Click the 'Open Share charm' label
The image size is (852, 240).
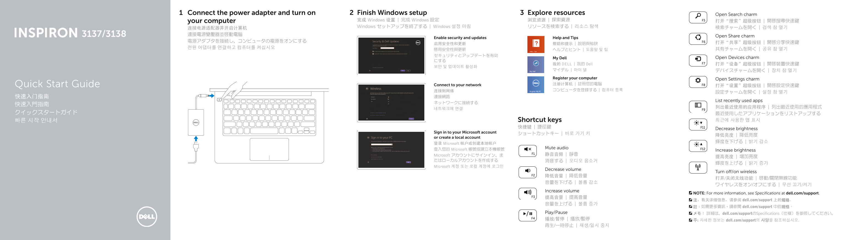(x=735, y=36)
